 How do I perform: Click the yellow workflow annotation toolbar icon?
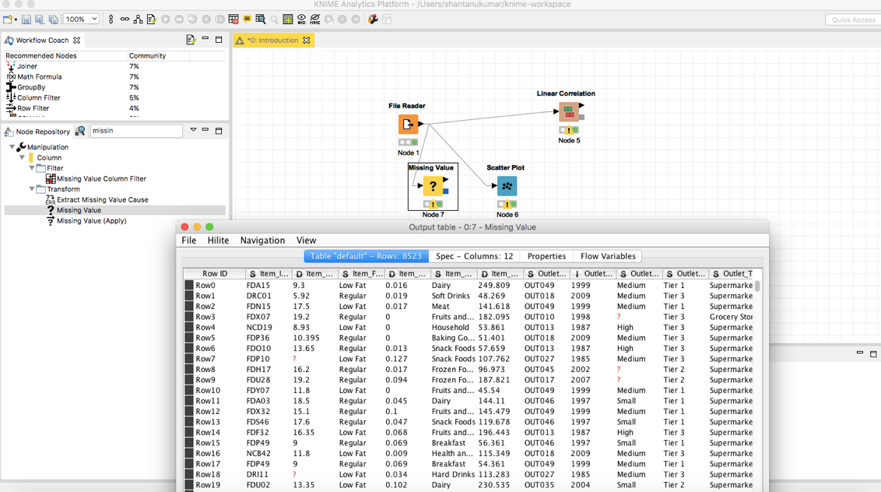pyautogui.click(x=247, y=19)
